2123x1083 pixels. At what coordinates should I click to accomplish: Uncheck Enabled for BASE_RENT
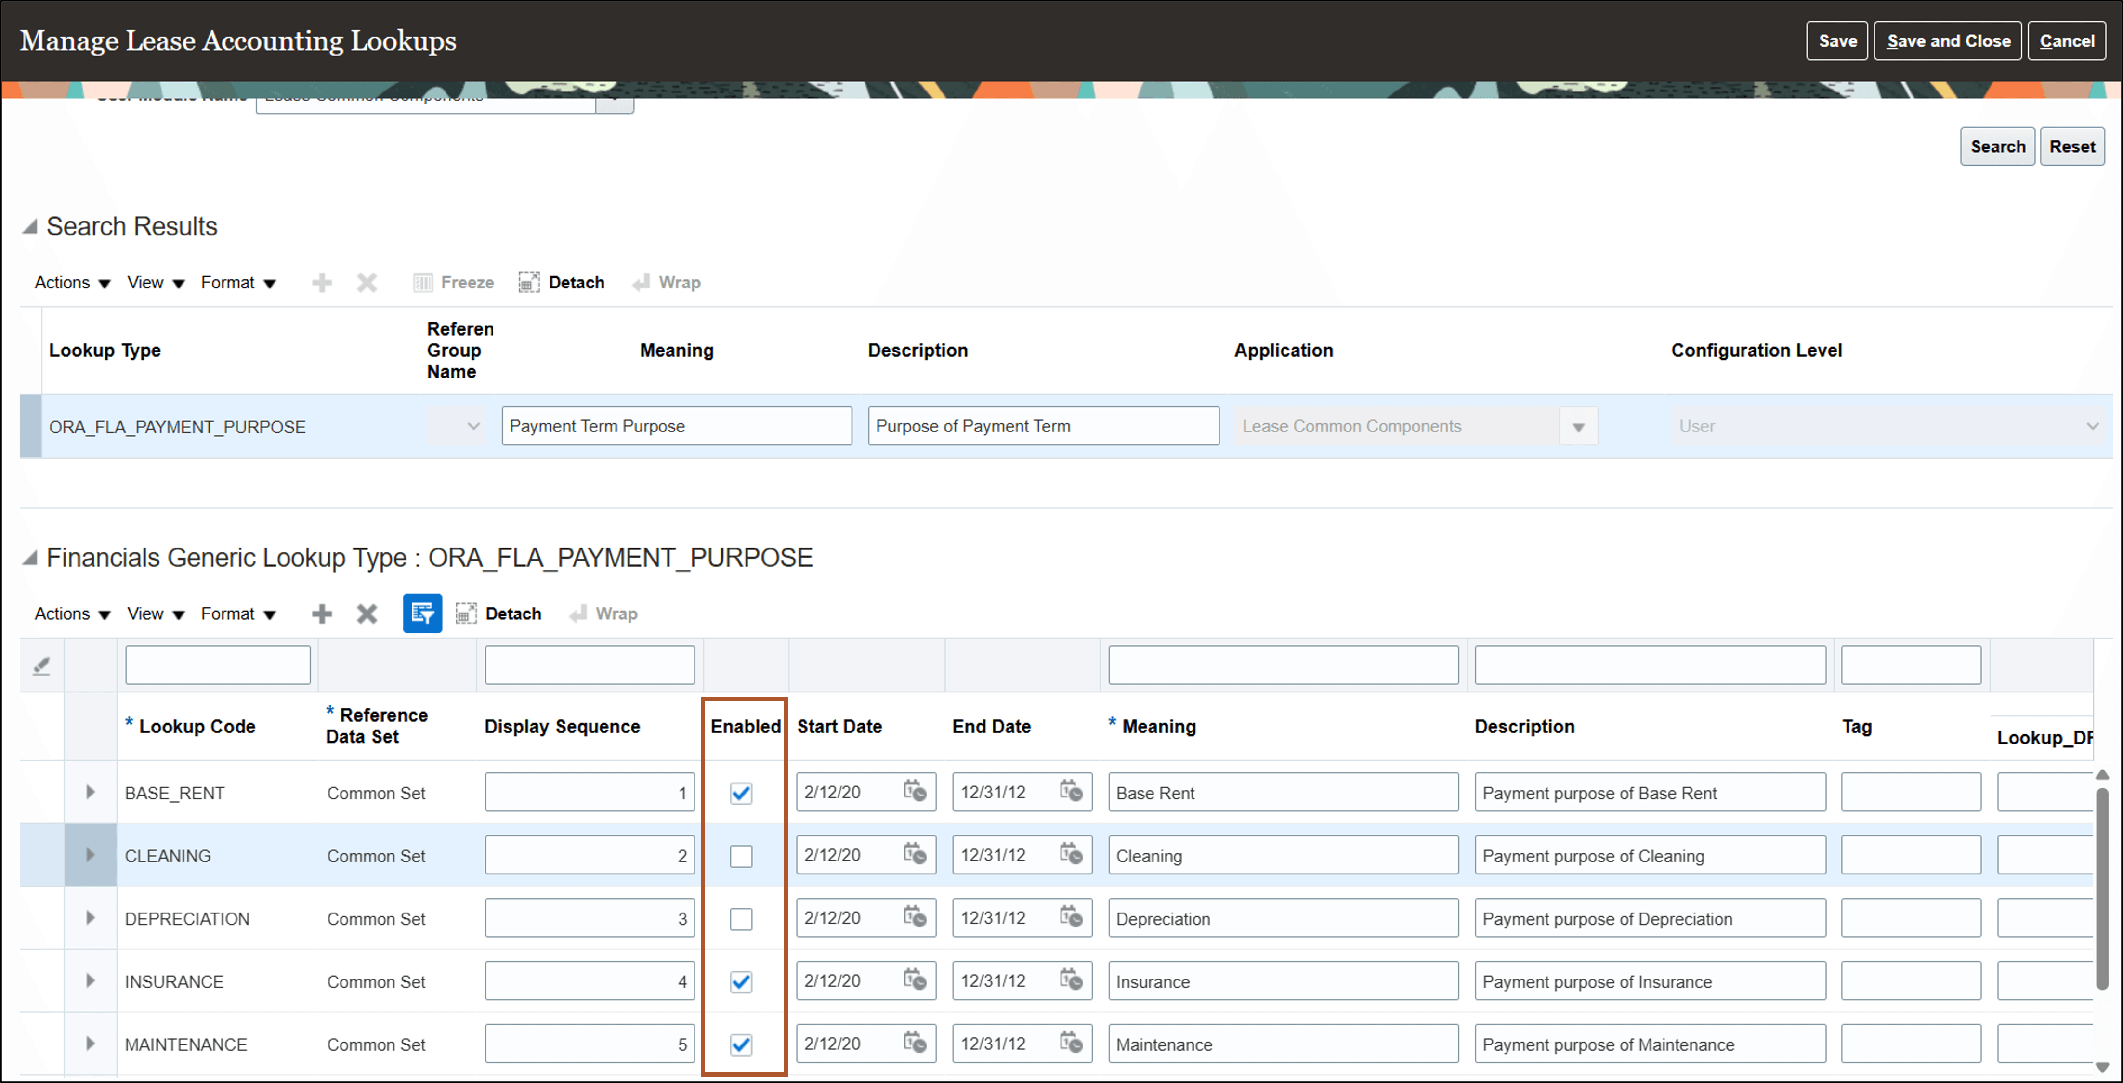click(x=741, y=793)
